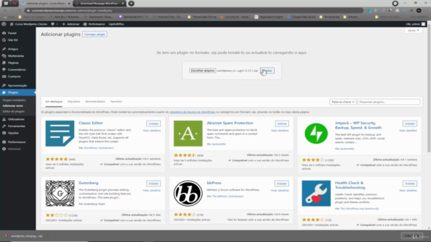The height and width of the screenshot is (242, 431).
Task: Click the Health Check plugin icon
Action: pyautogui.click(x=316, y=193)
